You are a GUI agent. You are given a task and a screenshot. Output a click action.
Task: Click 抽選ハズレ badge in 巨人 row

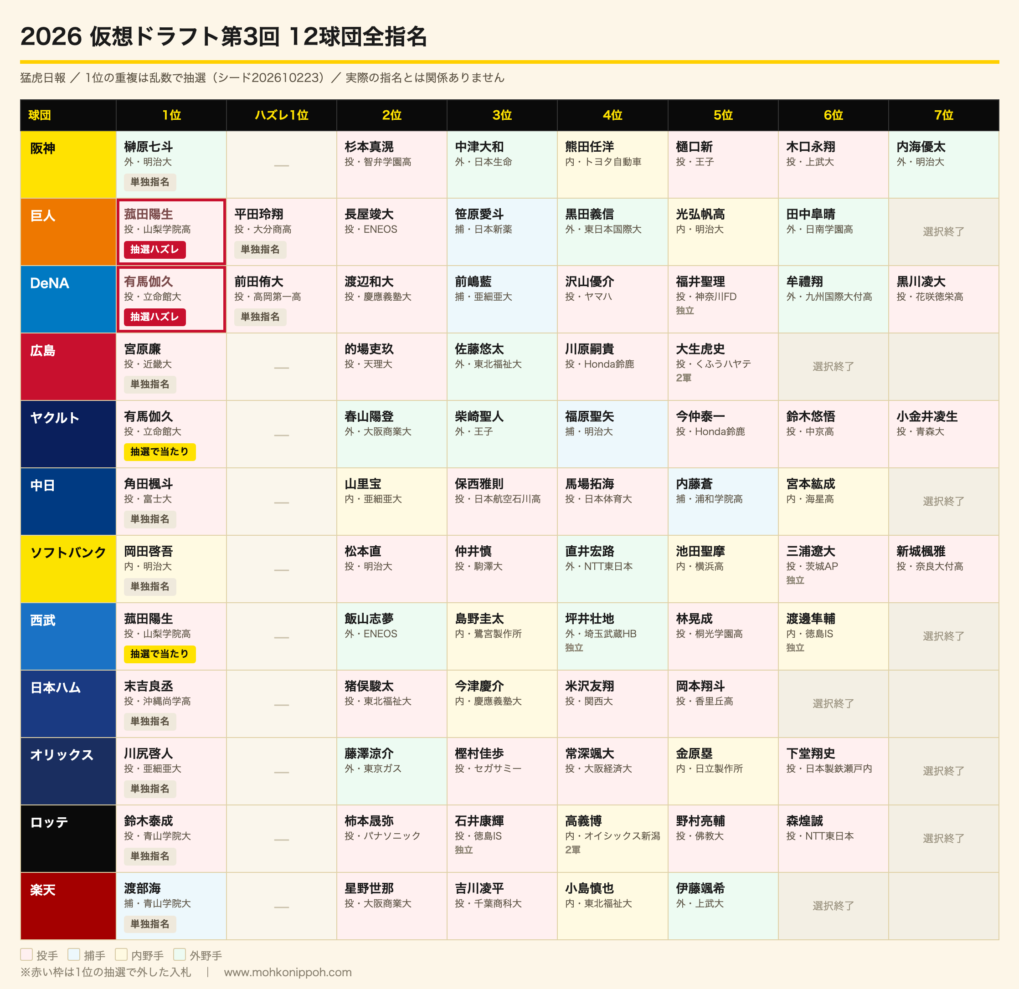pos(154,250)
